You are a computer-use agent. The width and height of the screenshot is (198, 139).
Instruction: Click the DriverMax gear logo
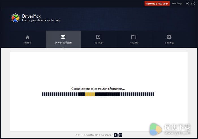[15, 18]
